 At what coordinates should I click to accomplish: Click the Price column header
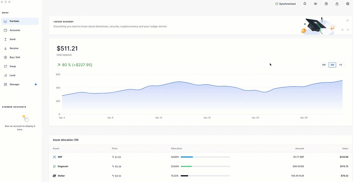[x=115, y=148]
